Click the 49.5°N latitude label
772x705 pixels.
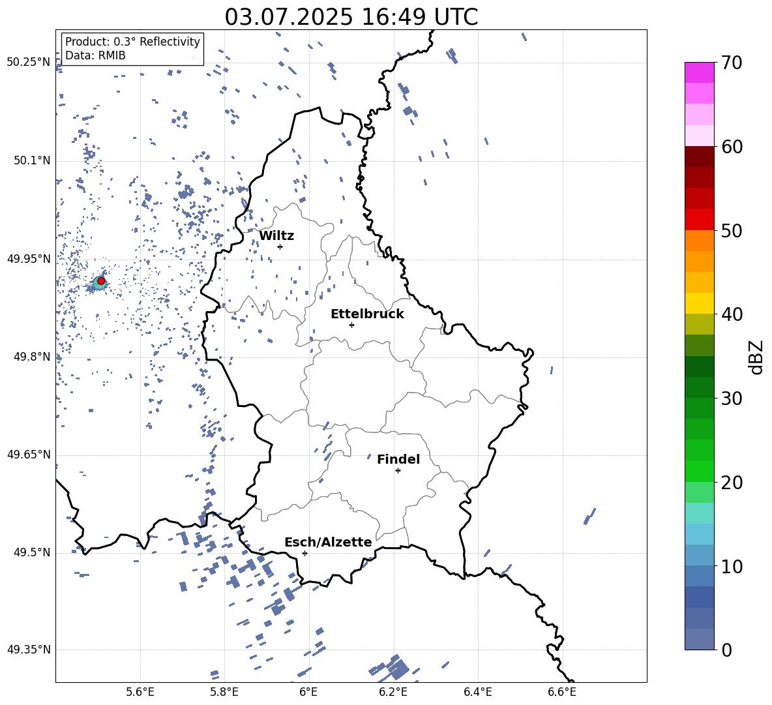[x=32, y=552]
